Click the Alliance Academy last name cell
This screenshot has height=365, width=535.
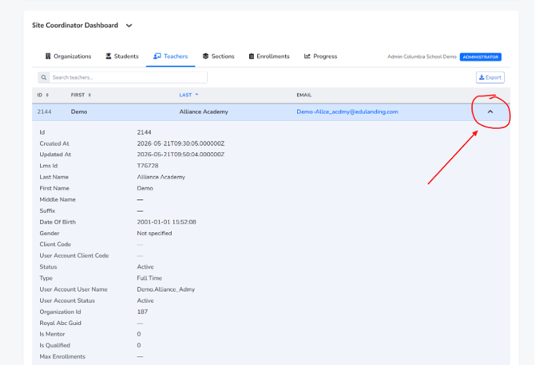pyautogui.click(x=204, y=112)
